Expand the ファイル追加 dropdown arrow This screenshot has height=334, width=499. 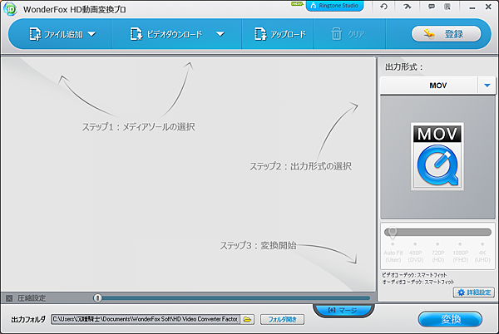(91, 34)
